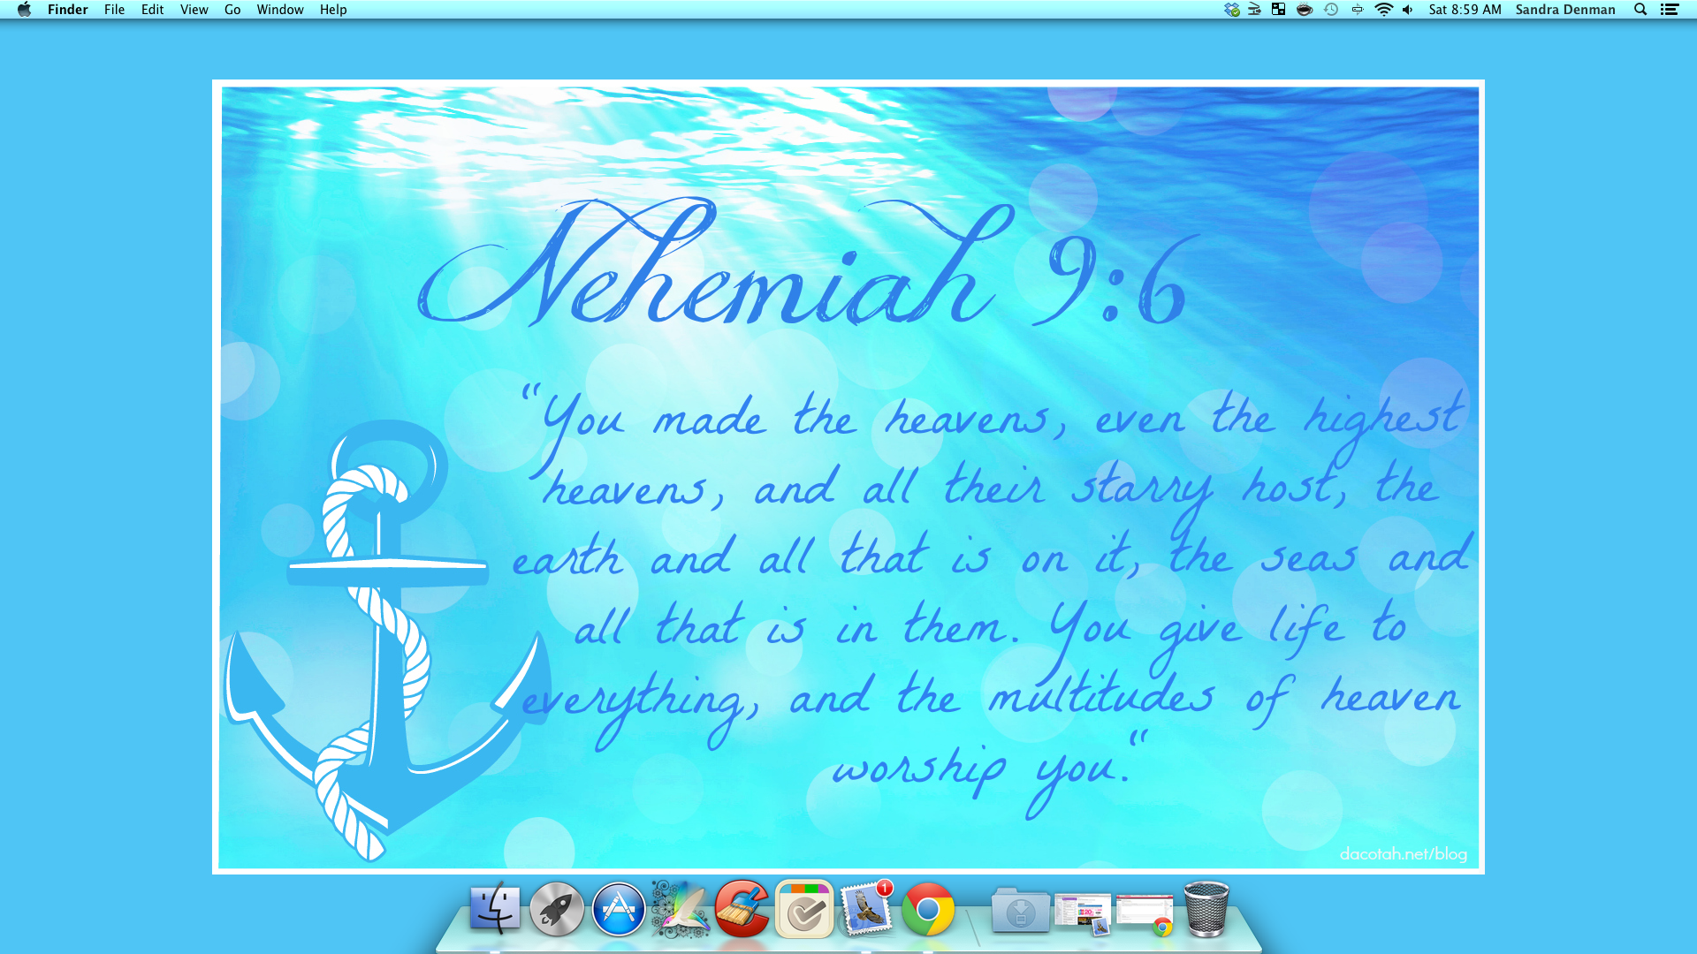
Task: Open the Help menu
Action: (333, 10)
